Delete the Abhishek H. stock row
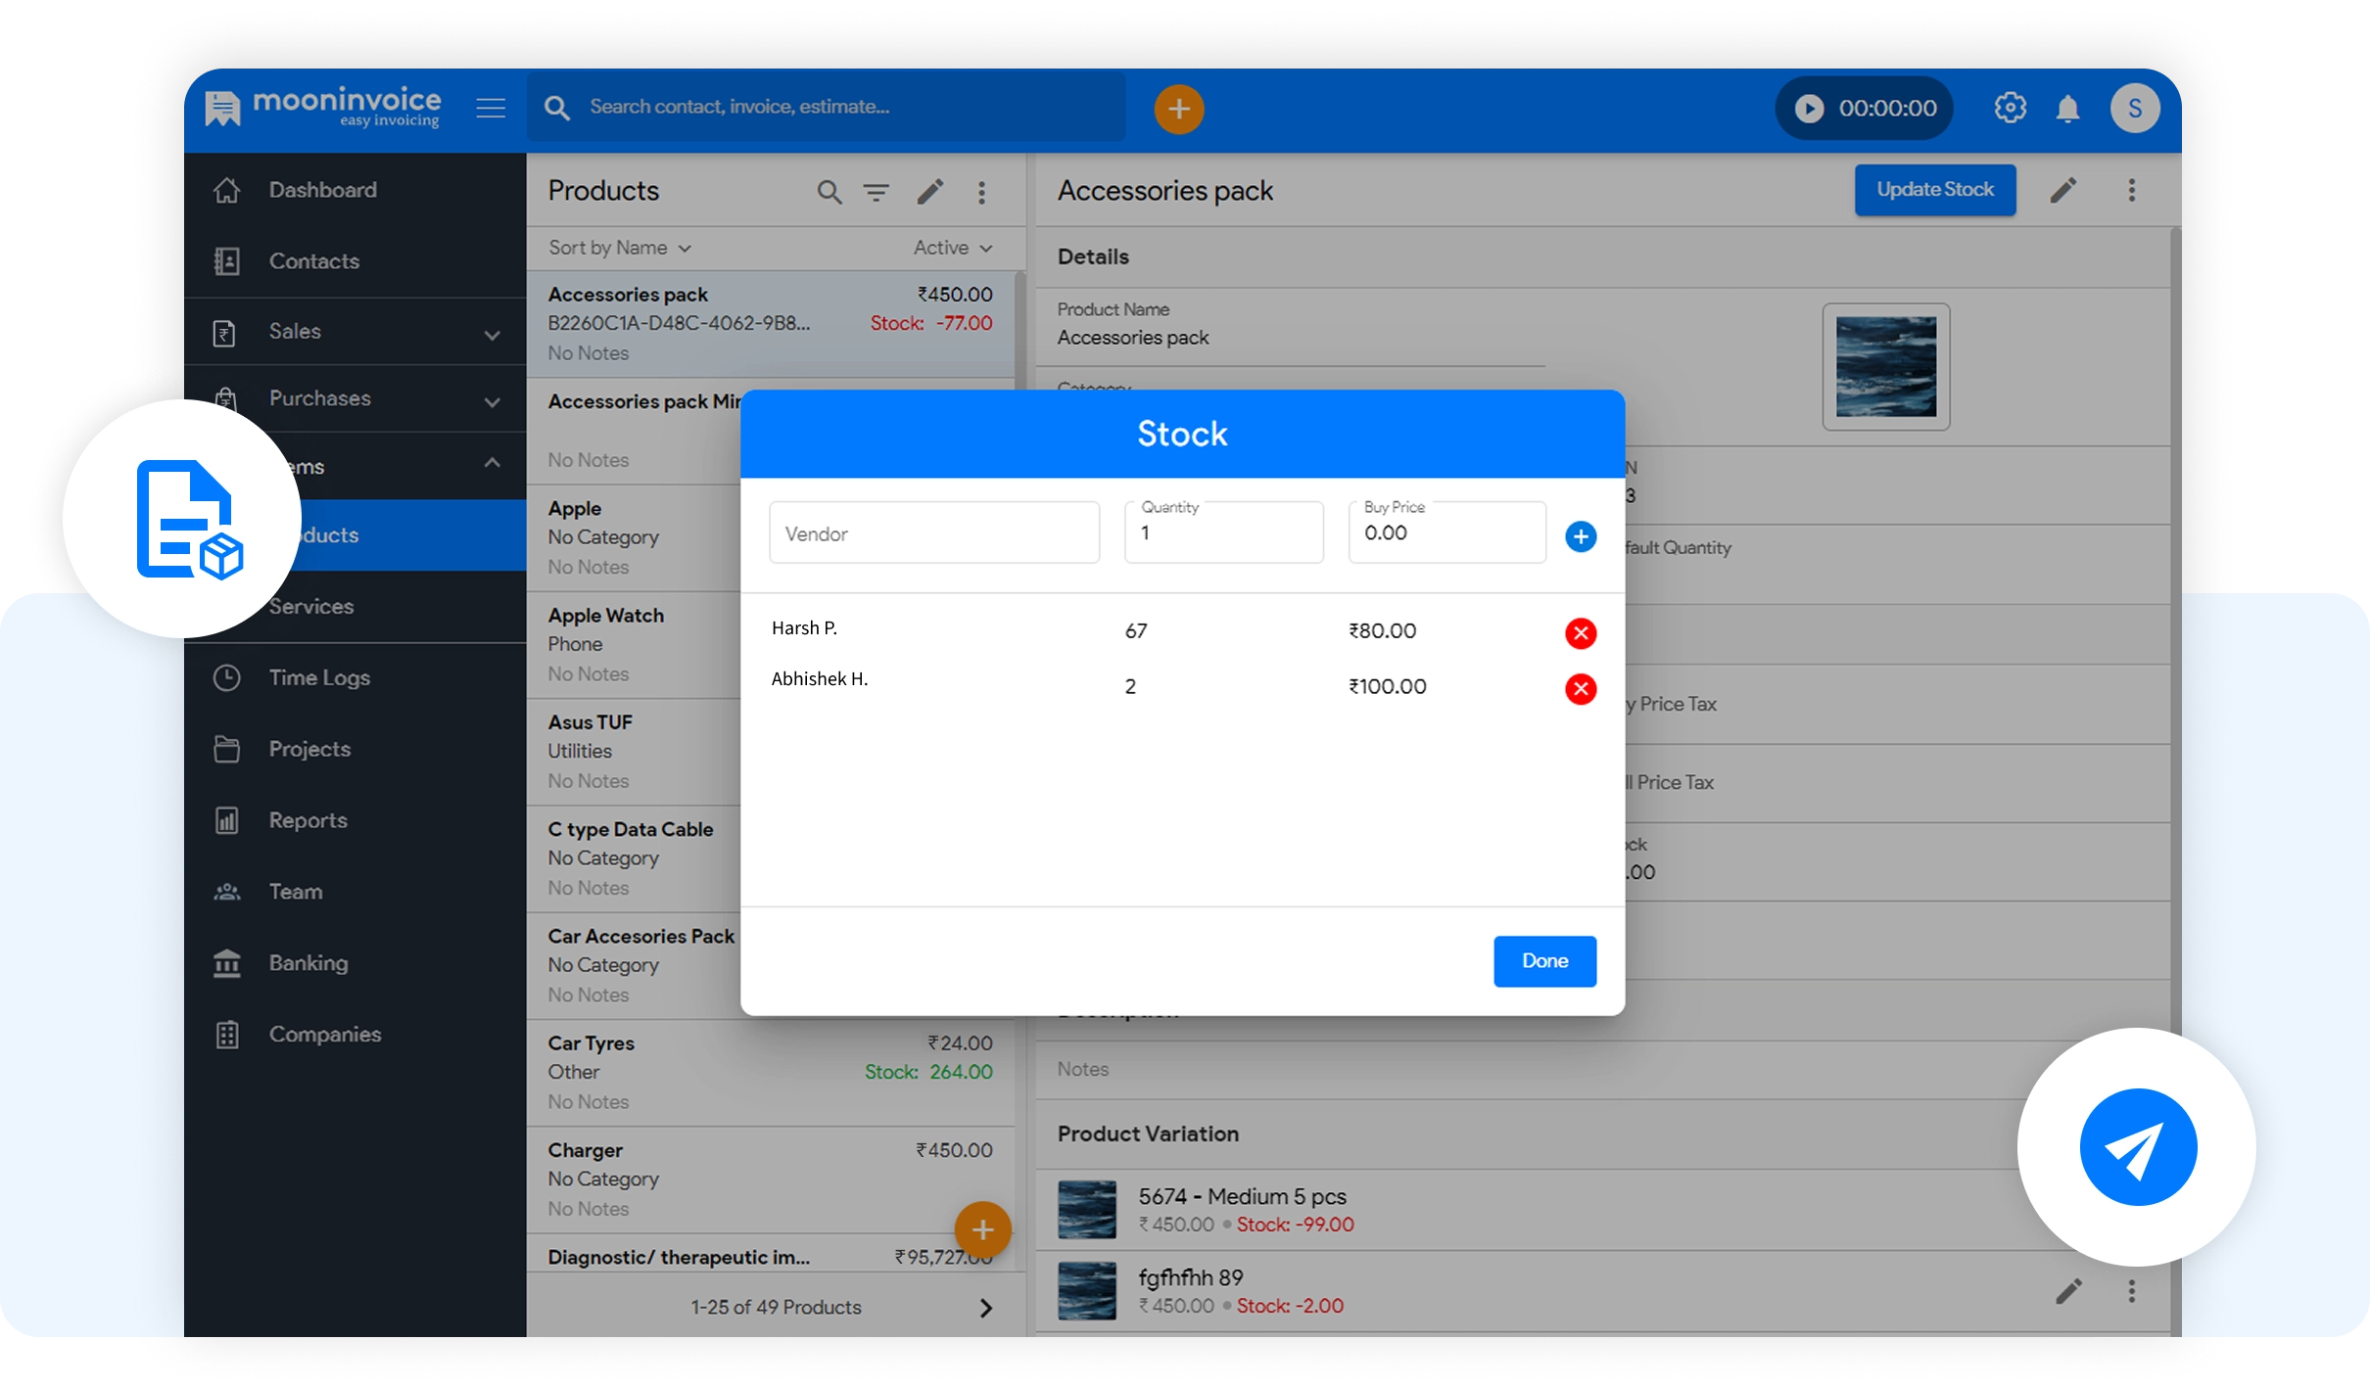Image resolution: width=2370 pixels, height=1387 pixels. (1580, 689)
